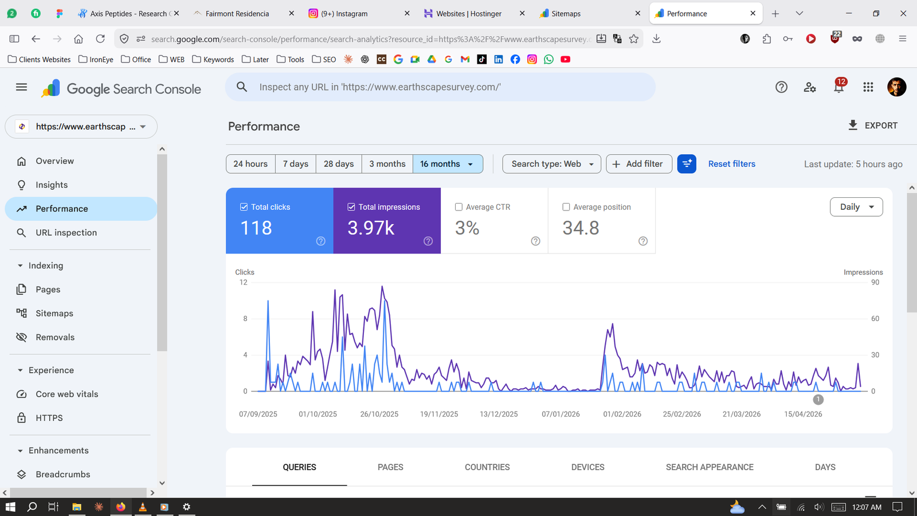917x516 pixels.
Task: Open the Firefox application menu icon
Action: click(x=903, y=39)
